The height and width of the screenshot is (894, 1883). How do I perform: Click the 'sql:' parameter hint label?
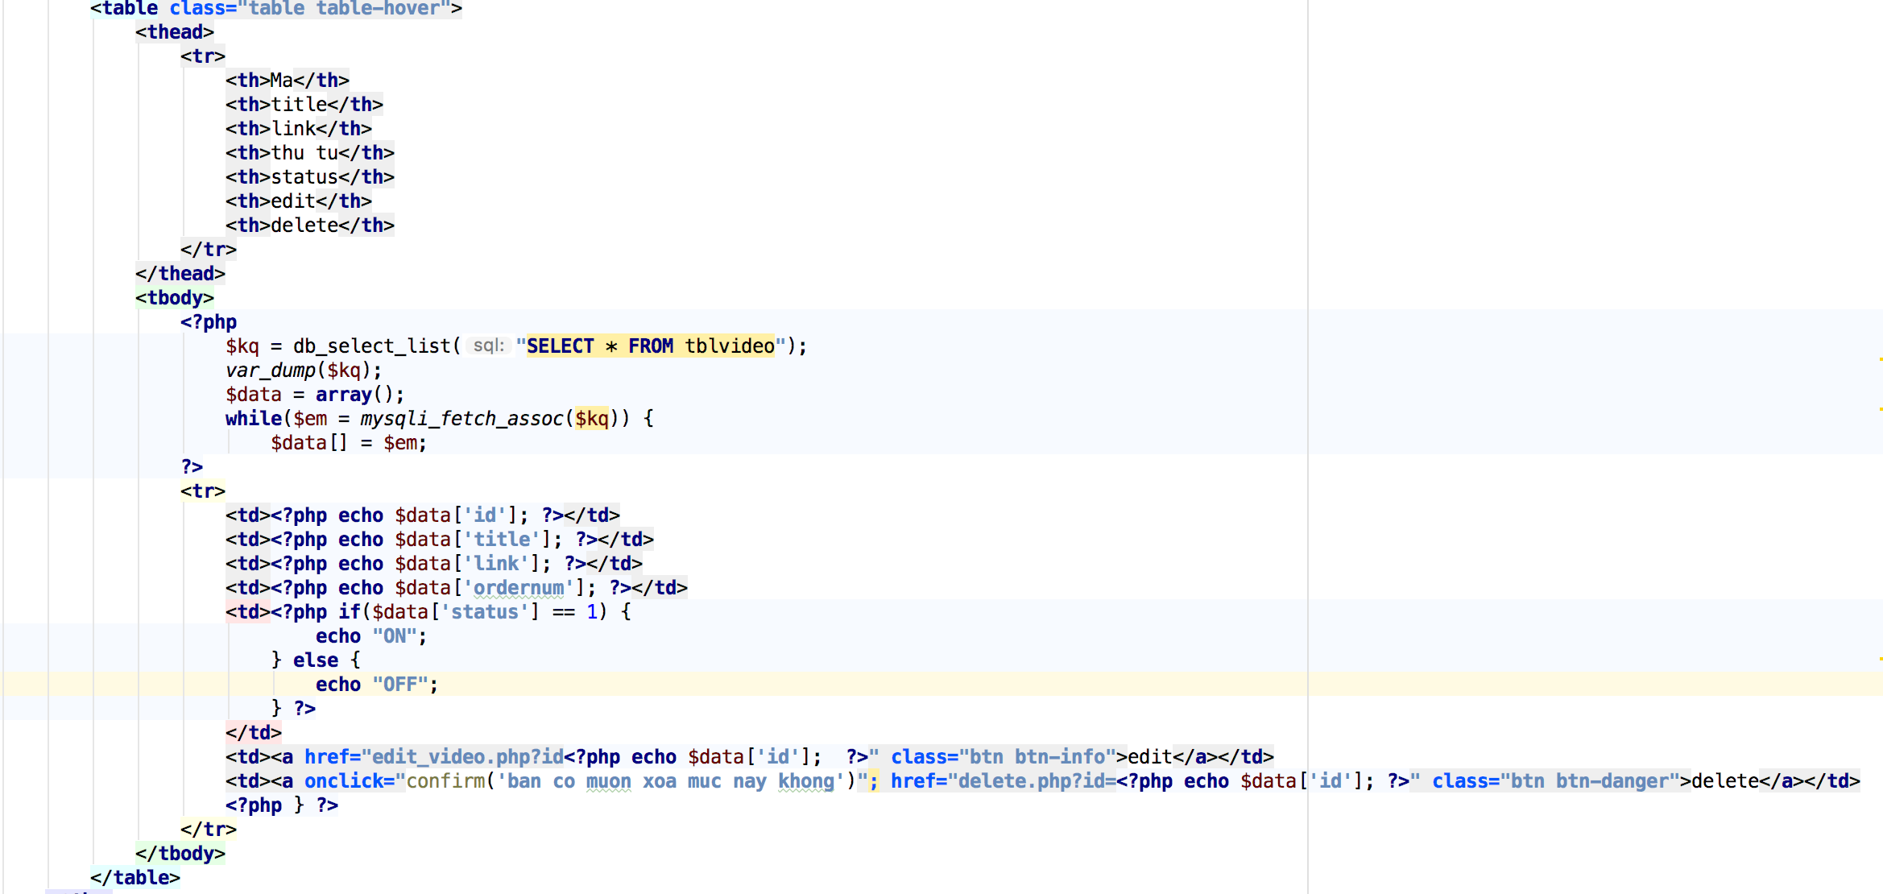488,346
